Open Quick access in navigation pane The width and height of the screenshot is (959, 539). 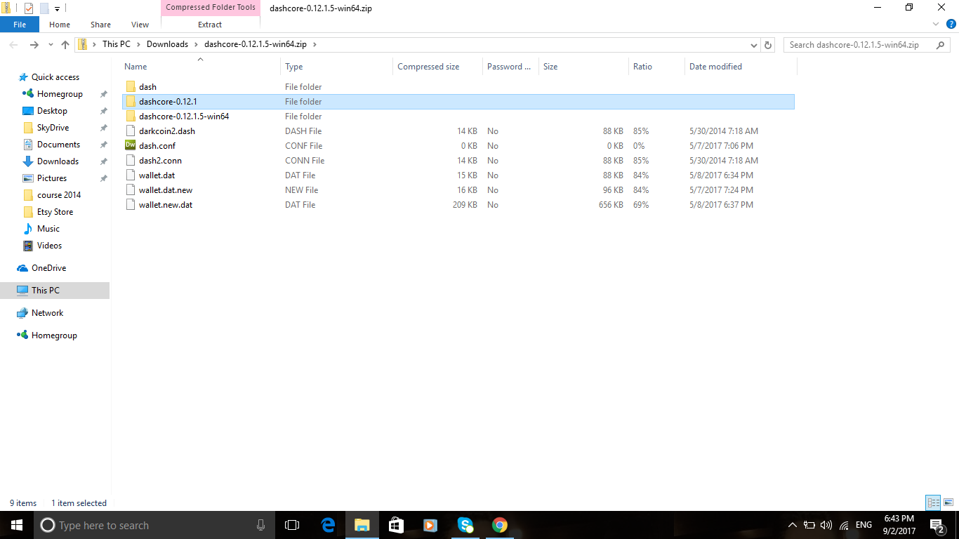point(55,77)
